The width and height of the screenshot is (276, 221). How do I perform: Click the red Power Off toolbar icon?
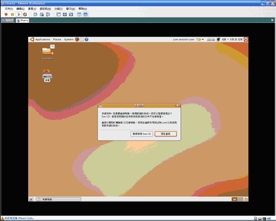pos(6,14)
